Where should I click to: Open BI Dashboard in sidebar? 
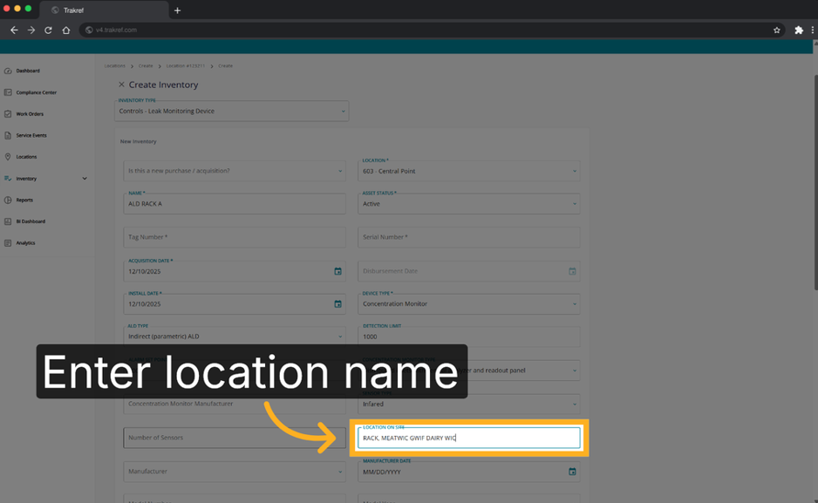(31, 221)
